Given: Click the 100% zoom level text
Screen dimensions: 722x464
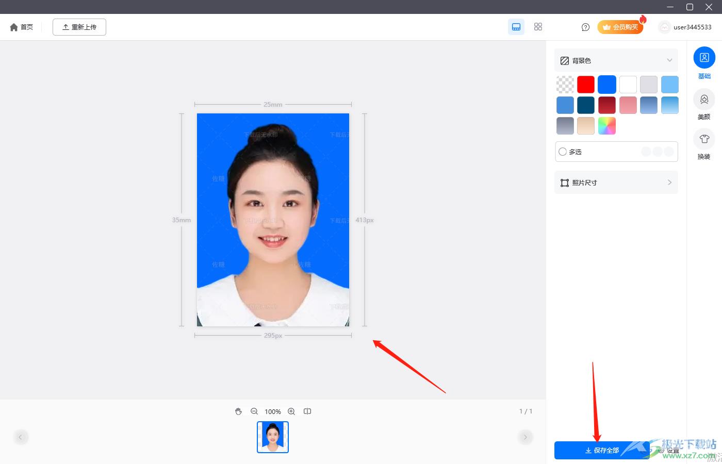Looking at the screenshot, I should (273, 411).
